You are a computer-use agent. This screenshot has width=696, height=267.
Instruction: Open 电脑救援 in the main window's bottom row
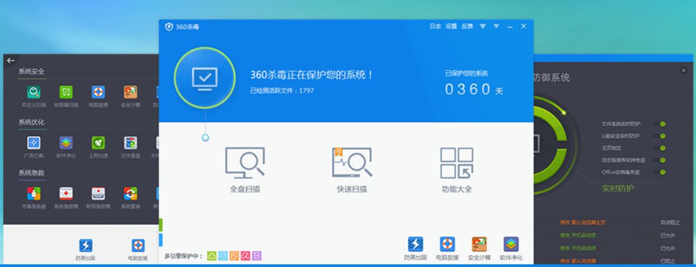(x=447, y=248)
